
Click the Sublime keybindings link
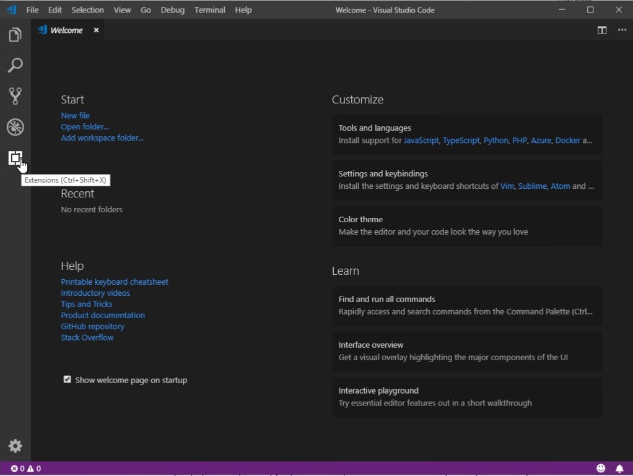[532, 186]
